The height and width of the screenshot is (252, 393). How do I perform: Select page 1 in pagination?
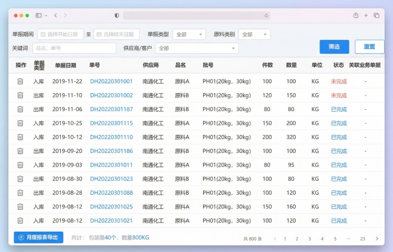click(x=285, y=239)
